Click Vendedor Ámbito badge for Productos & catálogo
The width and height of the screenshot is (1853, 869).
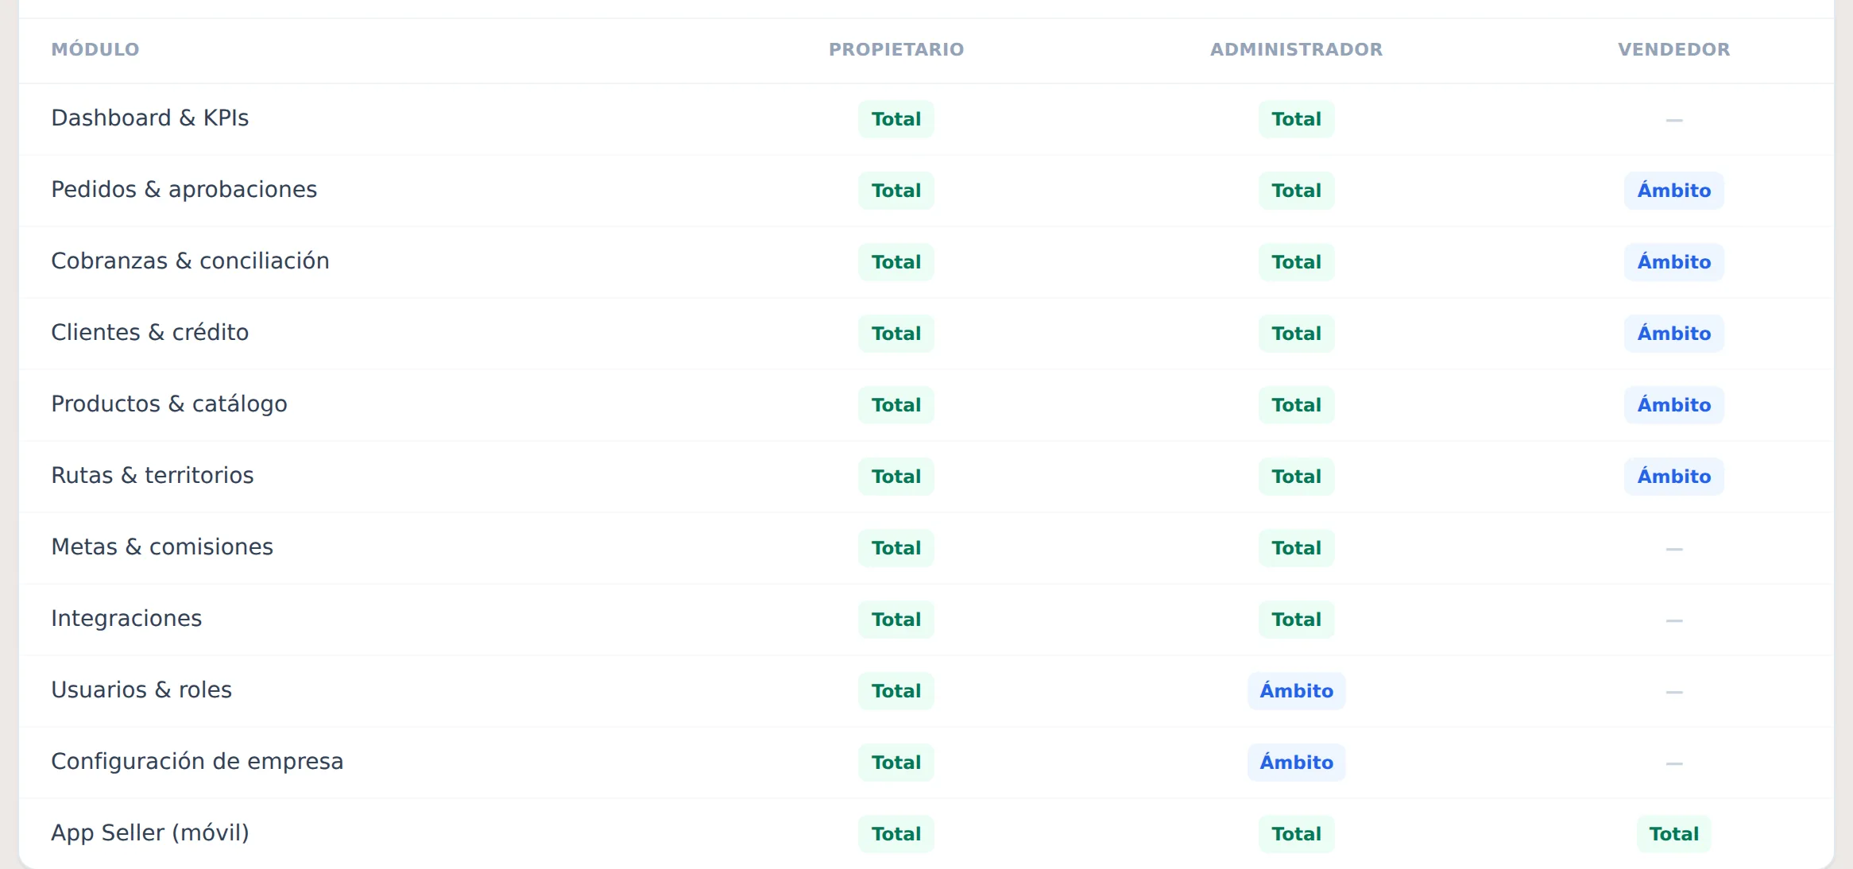1674,405
